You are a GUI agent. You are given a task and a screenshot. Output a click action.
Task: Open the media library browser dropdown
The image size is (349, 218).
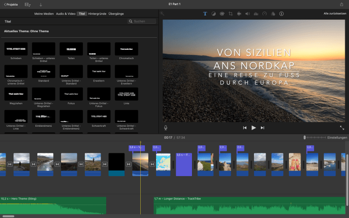pos(28,4)
